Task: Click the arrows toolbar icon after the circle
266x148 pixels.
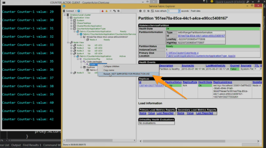Action: pyautogui.click(x=114, y=11)
